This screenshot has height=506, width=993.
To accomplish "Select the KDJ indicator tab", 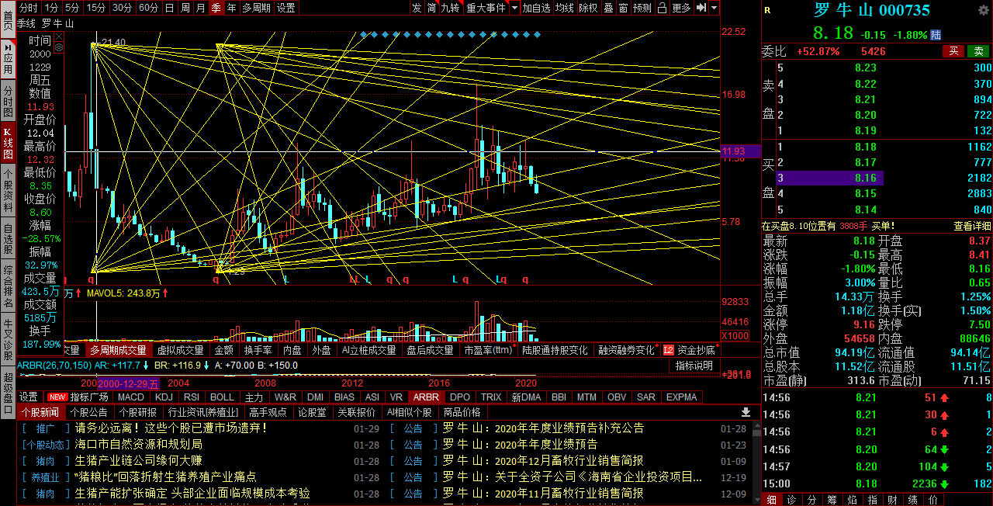I will point(164,397).
